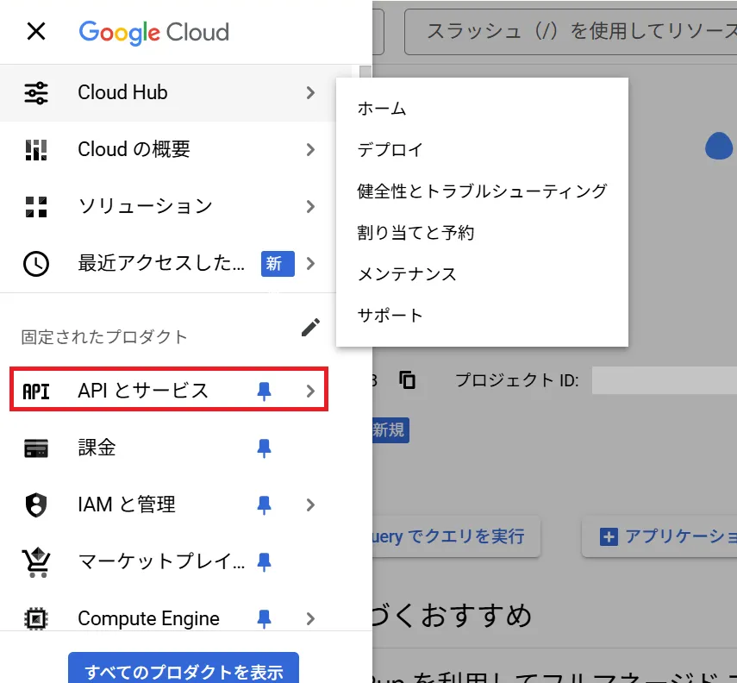Expand the ソリューション submenu arrow

(310, 206)
